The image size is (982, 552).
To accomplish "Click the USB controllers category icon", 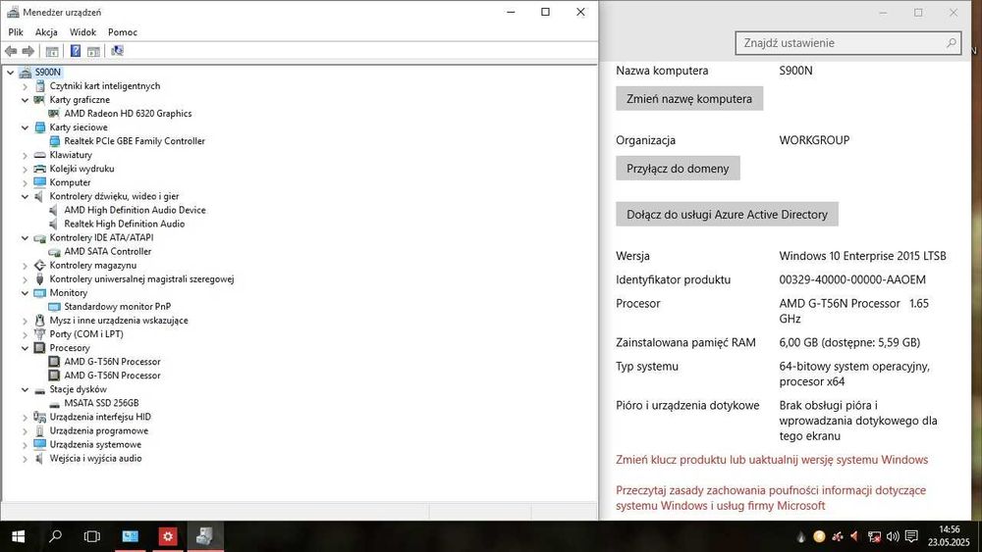I will (40, 278).
